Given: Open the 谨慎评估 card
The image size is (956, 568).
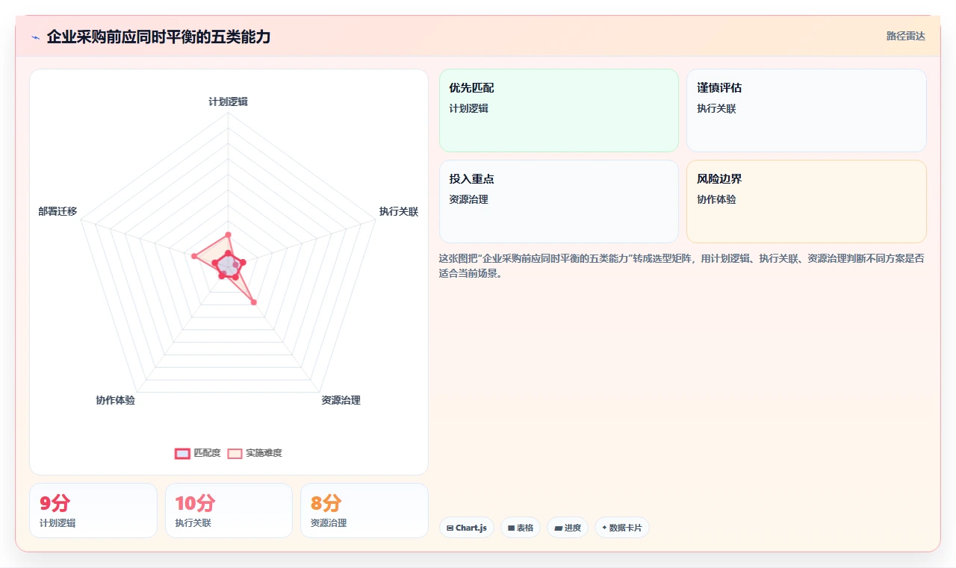Looking at the screenshot, I should coord(807,110).
